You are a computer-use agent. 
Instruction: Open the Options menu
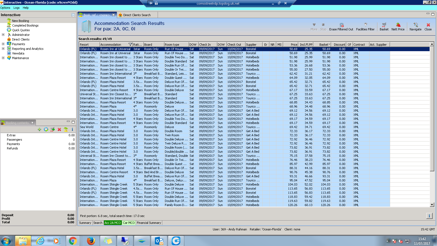pos(5,8)
